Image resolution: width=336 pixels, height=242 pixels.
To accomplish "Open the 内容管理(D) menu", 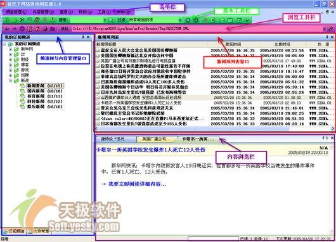I will coord(43,12).
